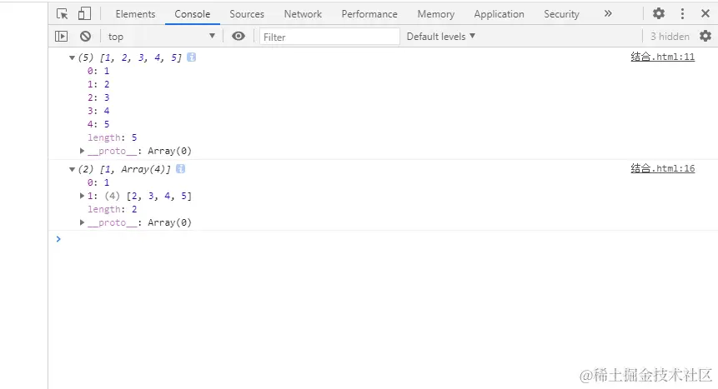Open the three-dot customize DevTools menu

coord(682,13)
